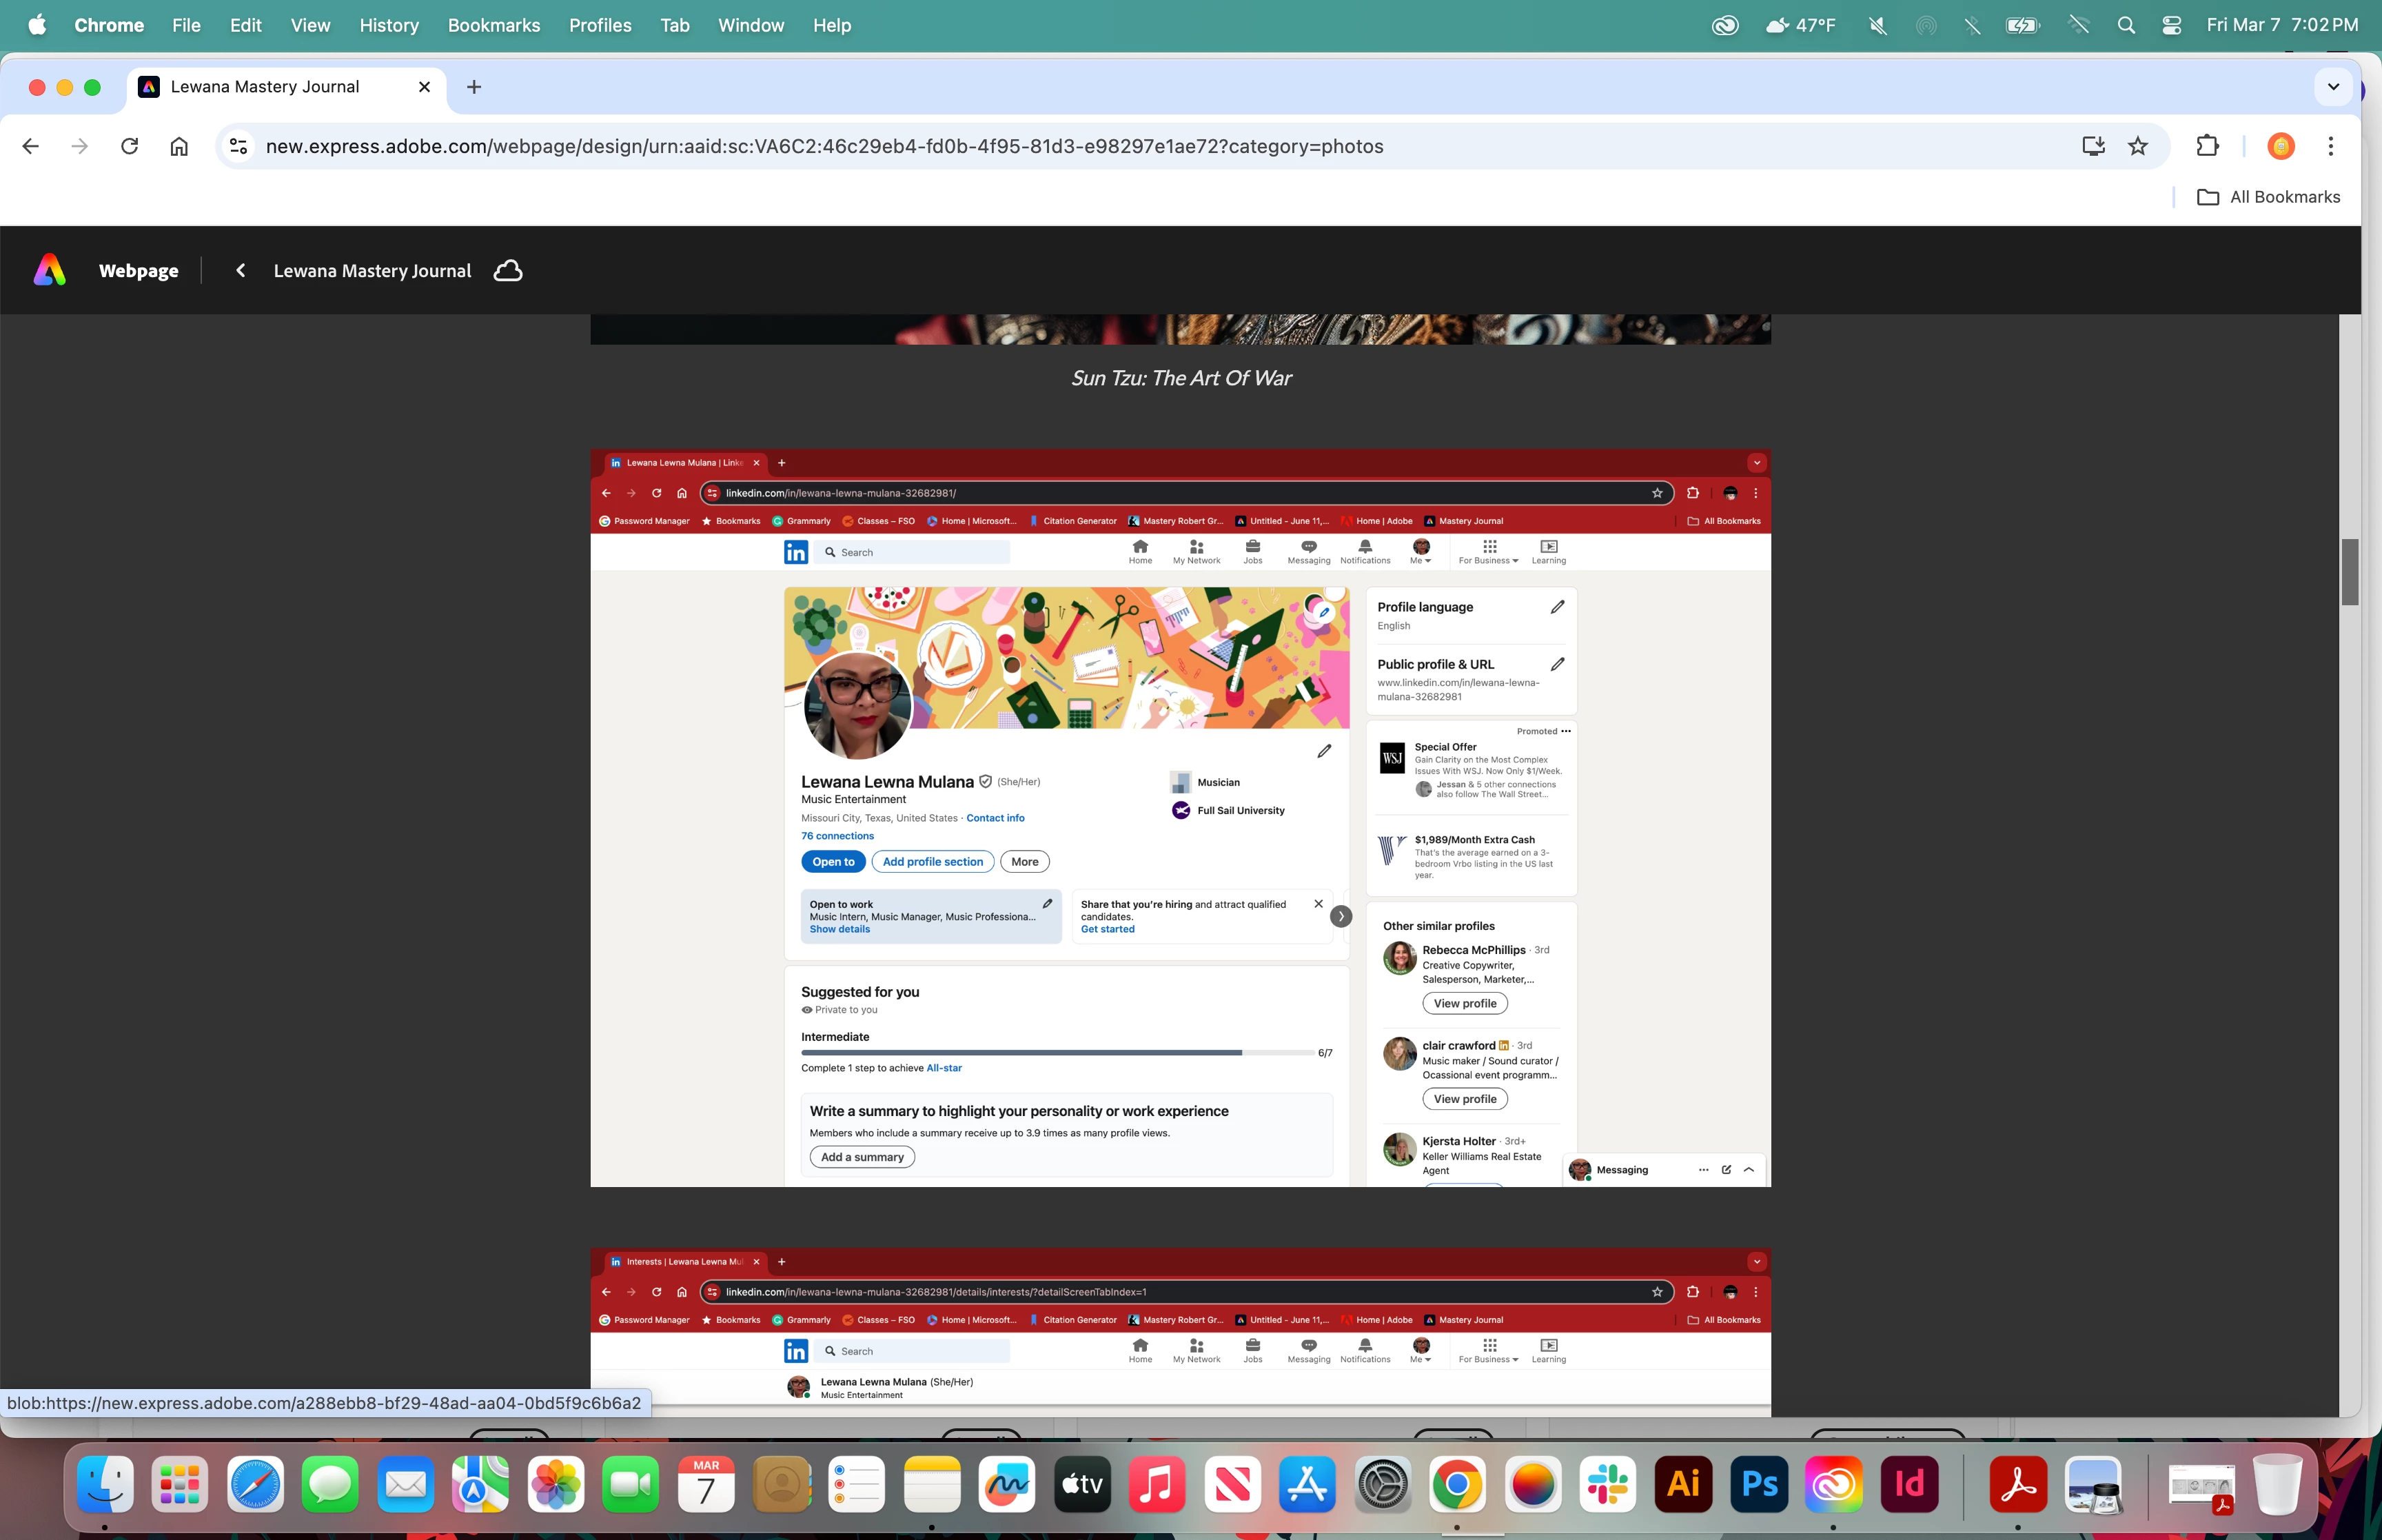Expand the tab search dropdown arrow
The image size is (2382, 1540).
pyautogui.click(x=2333, y=87)
